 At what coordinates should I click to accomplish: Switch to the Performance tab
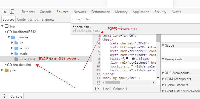(x=101, y=12)
